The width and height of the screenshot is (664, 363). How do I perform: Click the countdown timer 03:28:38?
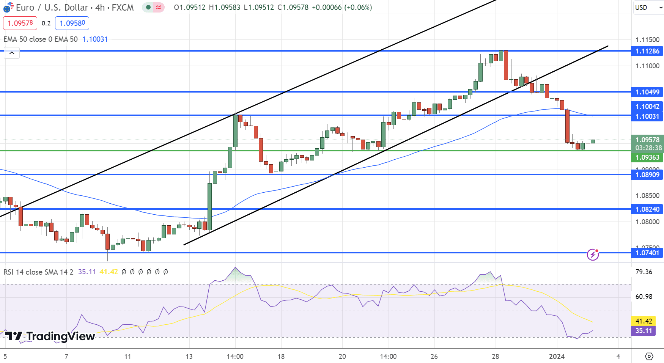648,148
